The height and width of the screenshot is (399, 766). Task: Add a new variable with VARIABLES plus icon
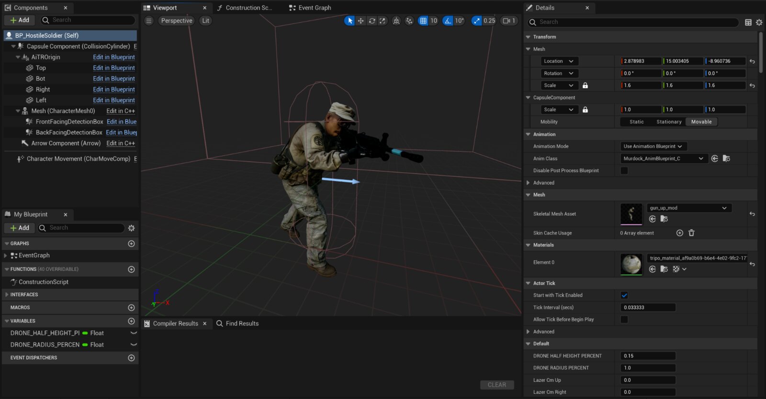131,321
